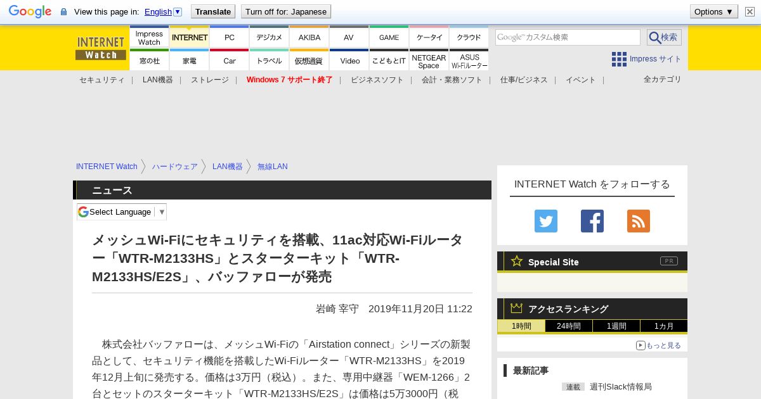Open the セキュリティ category link
This screenshot has height=399, width=761.
(x=102, y=80)
